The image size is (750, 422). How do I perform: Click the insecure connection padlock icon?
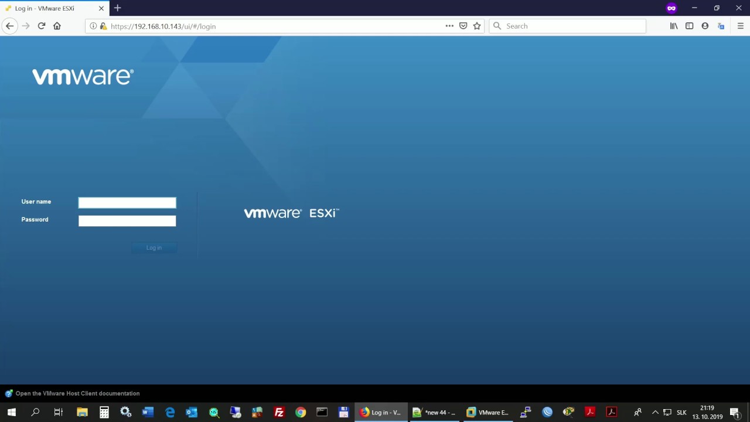[103, 26]
